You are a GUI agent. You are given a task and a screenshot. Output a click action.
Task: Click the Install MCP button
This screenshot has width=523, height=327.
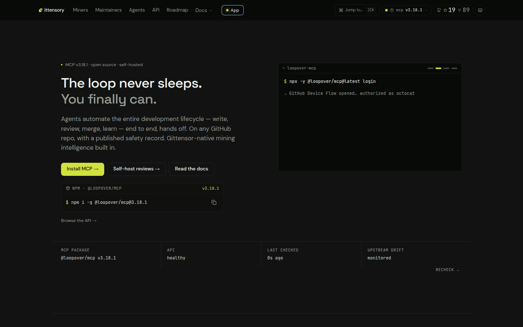[x=82, y=169]
